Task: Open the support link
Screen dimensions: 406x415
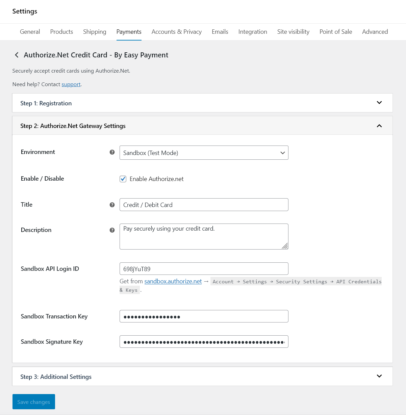Action: [71, 84]
